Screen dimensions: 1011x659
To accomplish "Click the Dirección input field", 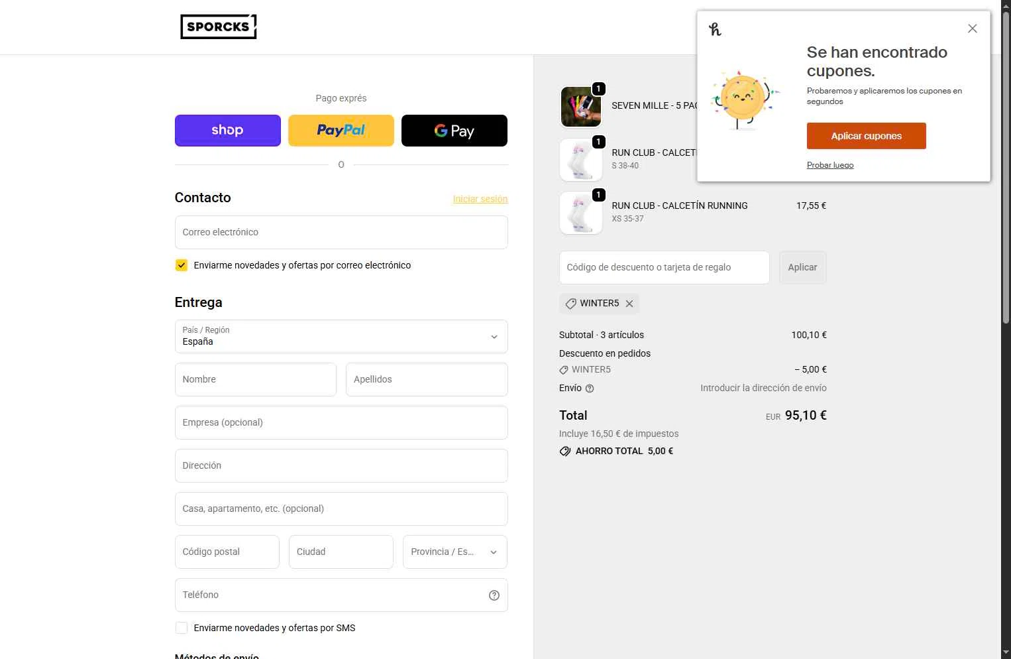I will [x=341, y=465].
